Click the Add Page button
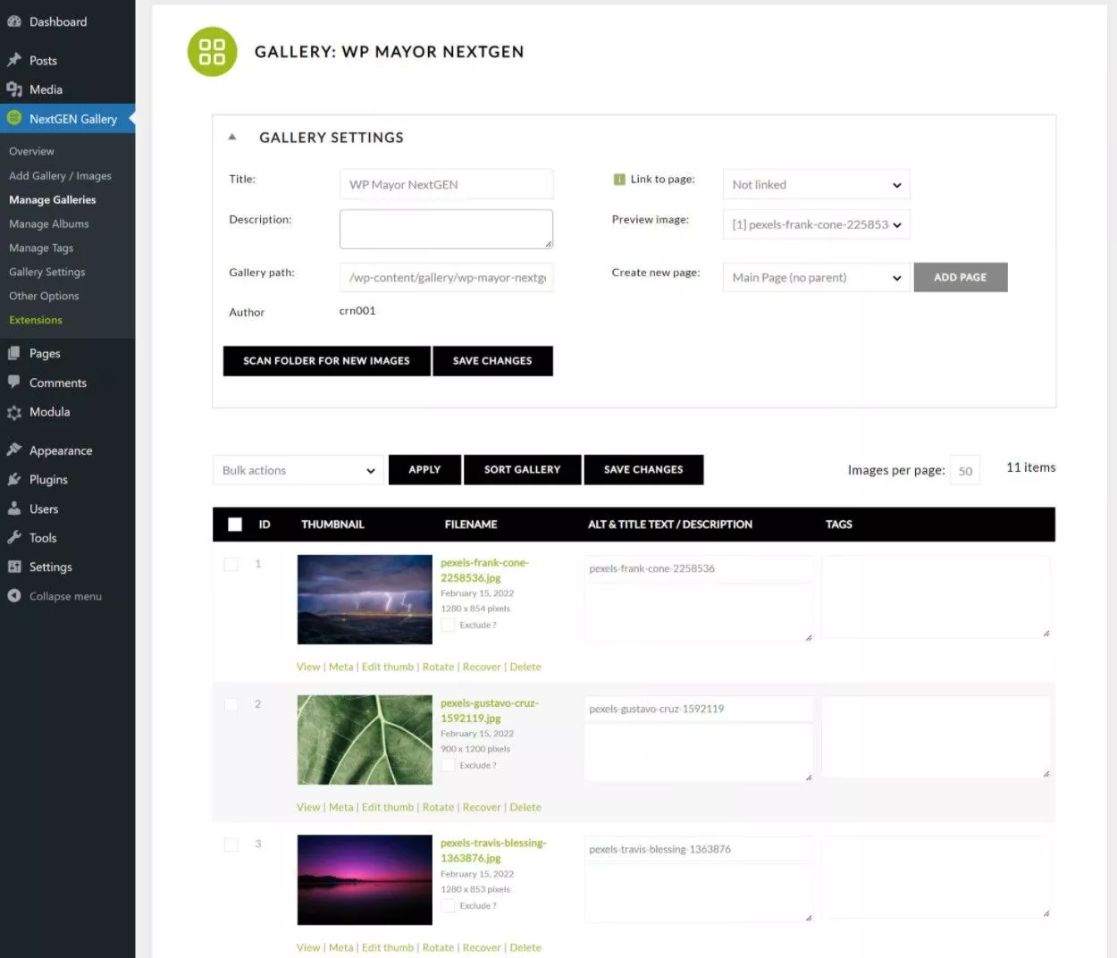 click(x=961, y=277)
